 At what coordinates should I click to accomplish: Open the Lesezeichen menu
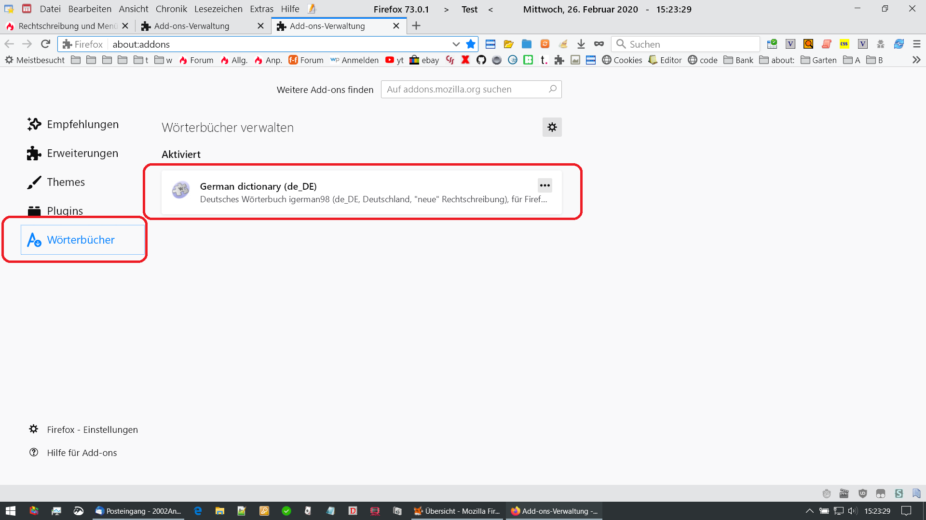218,9
